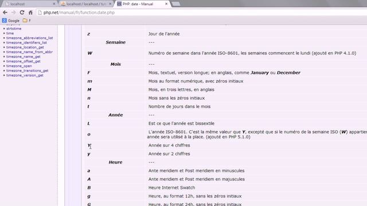Open timezone_location_get link

25,47
